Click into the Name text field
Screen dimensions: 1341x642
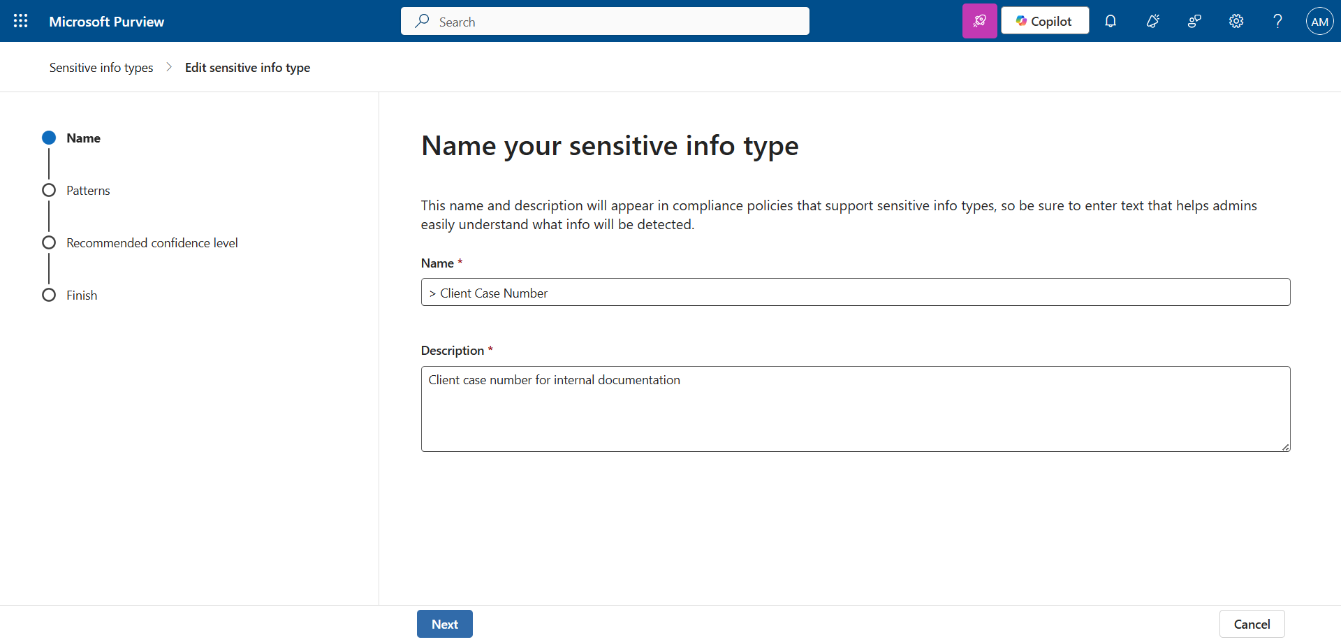pyautogui.click(x=856, y=292)
